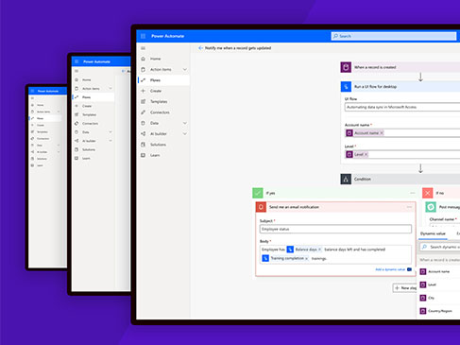Expand the Data section in the middle window
The width and height of the screenshot is (460, 345).
(111, 132)
